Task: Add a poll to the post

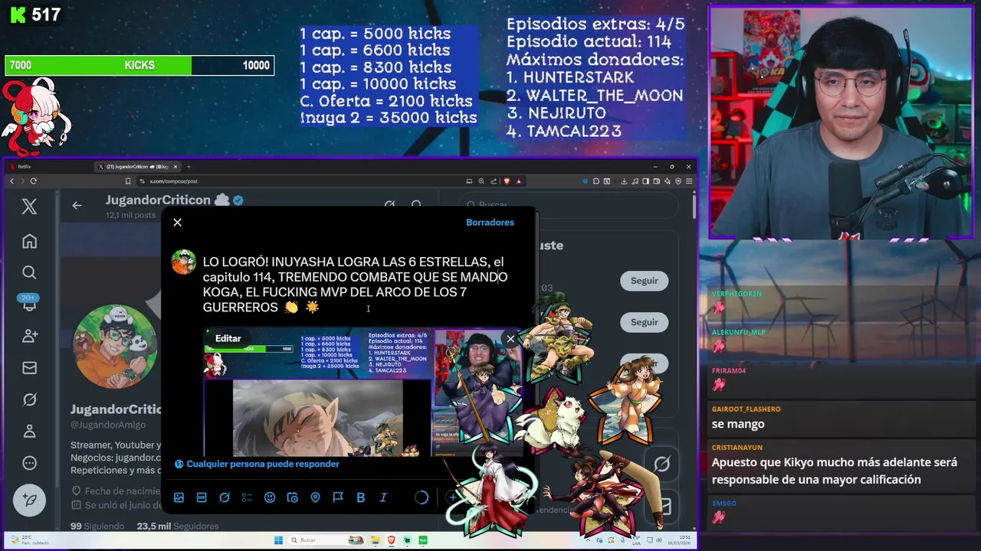Action: tap(247, 497)
